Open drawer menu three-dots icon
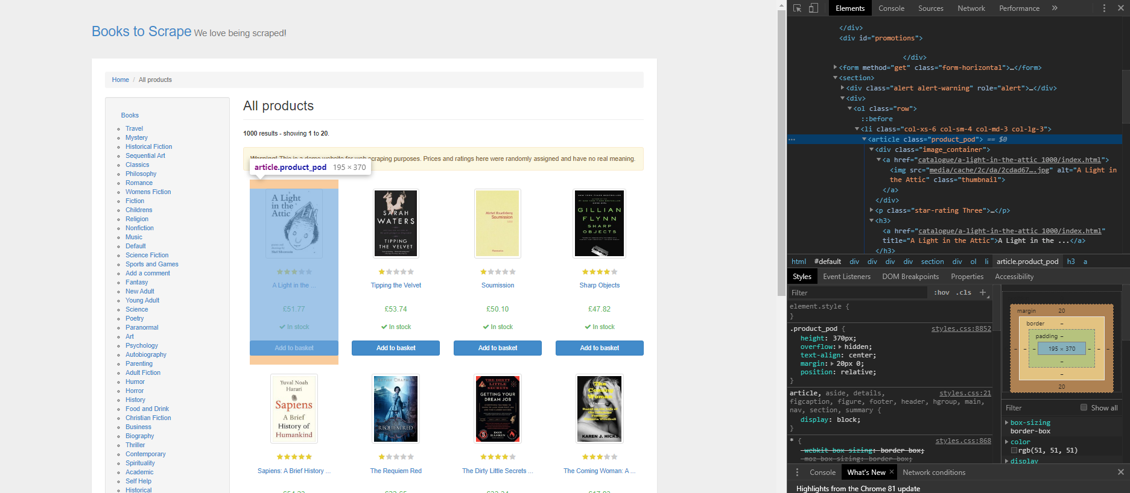 click(x=797, y=473)
